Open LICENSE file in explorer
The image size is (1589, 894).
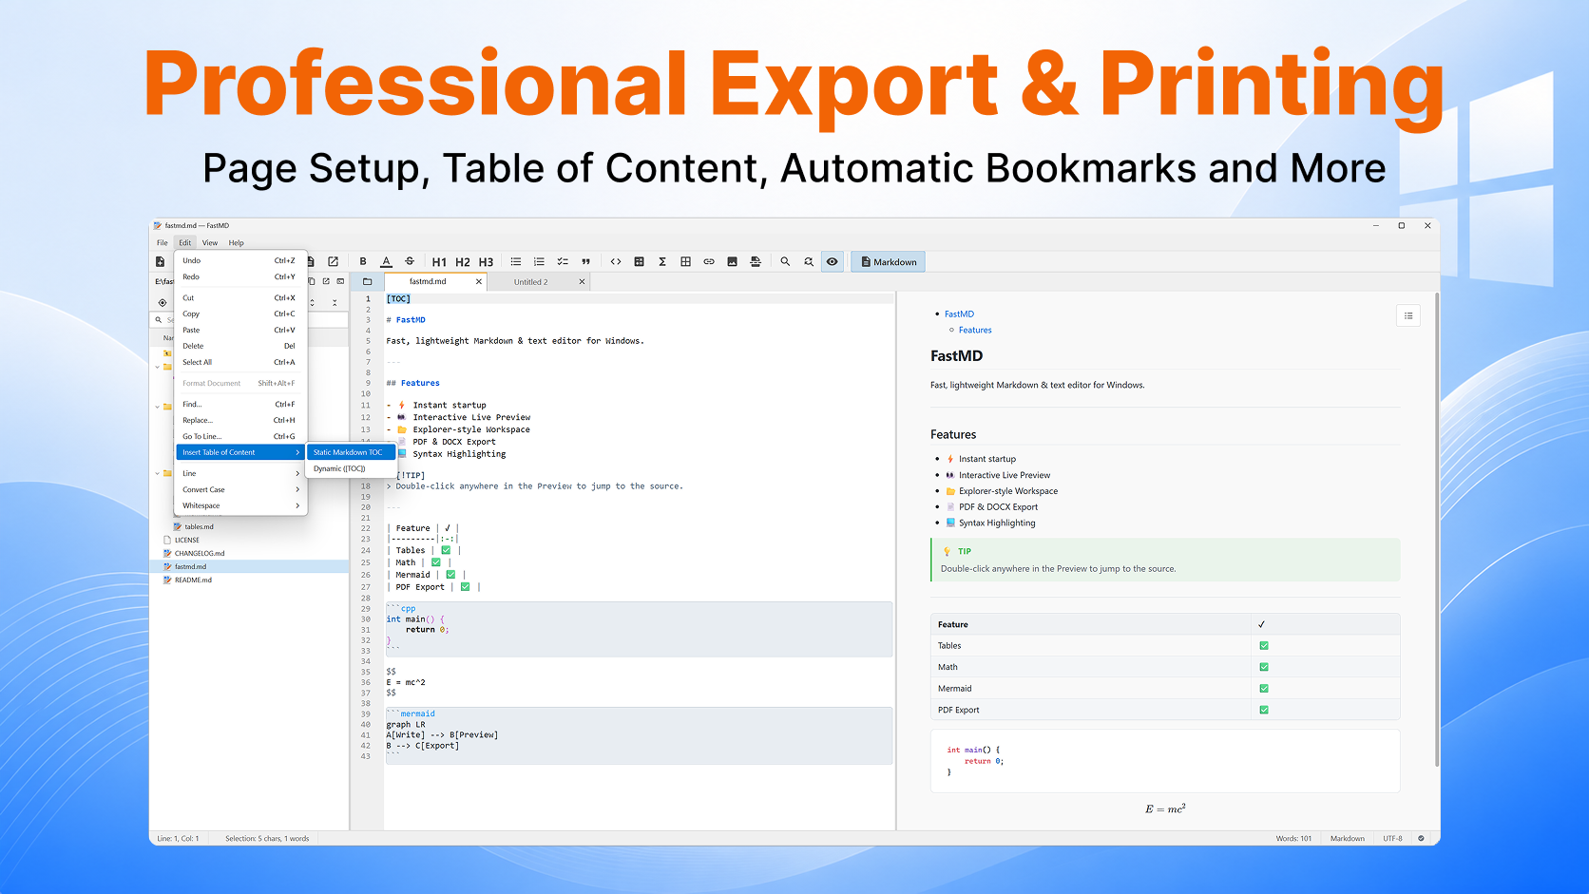(187, 540)
